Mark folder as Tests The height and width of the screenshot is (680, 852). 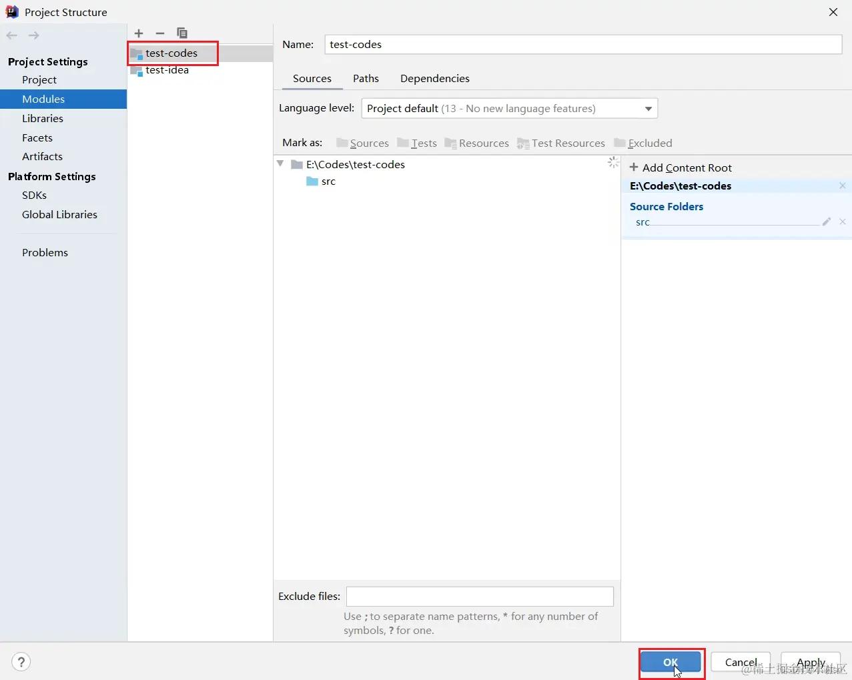pos(417,143)
